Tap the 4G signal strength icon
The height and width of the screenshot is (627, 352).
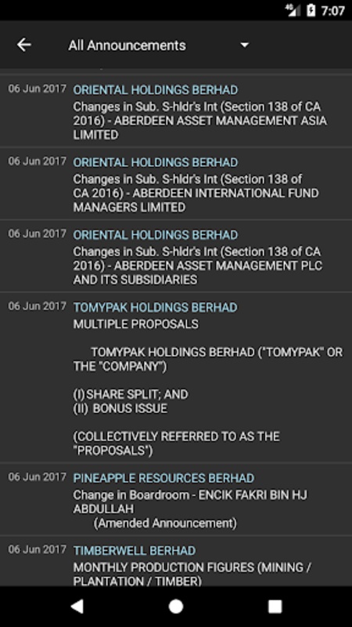point(293,10)
